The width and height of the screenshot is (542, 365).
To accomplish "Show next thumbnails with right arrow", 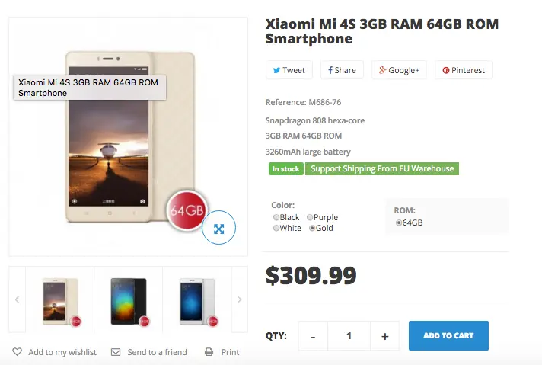I will pyautogui.click(x=239, y=299).
